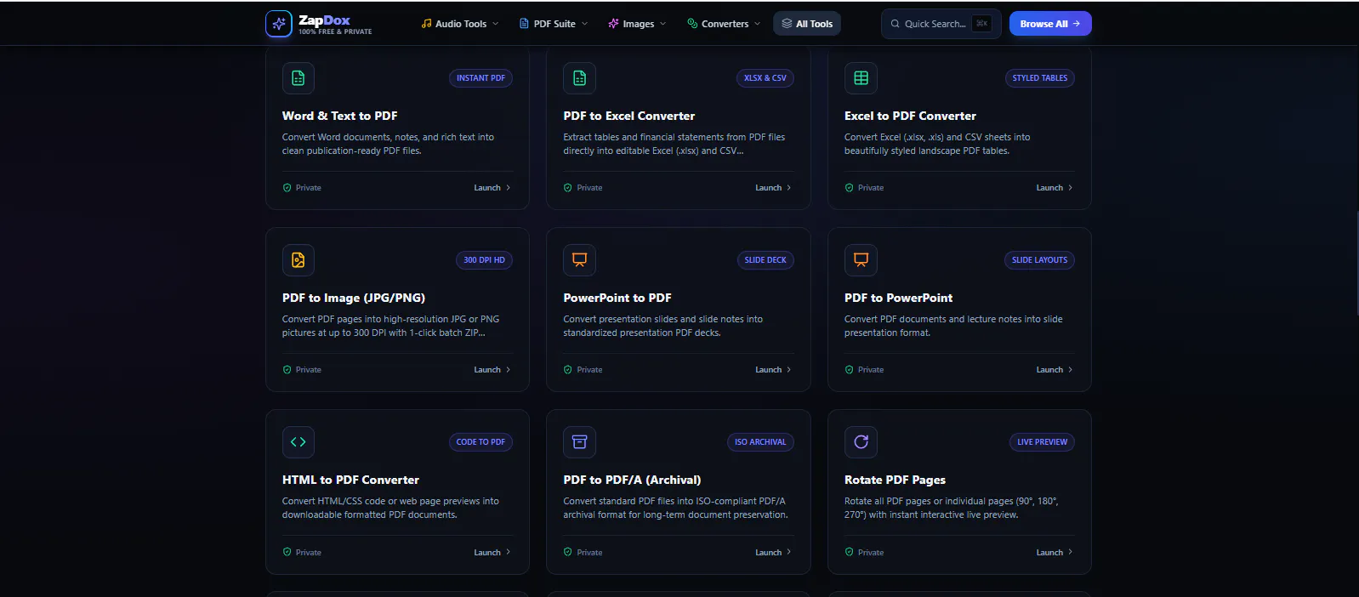The height and width of the screenshot is (597, 1359).
Task: Click the Private shield icon on PDF to PowerPoint card
Action: click(849, 370)
